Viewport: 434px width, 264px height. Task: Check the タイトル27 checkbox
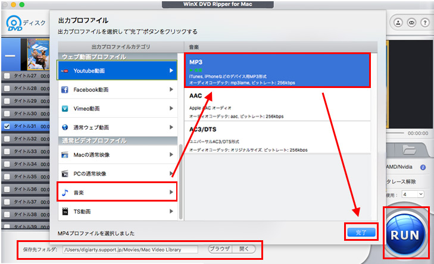coord(7,76)
